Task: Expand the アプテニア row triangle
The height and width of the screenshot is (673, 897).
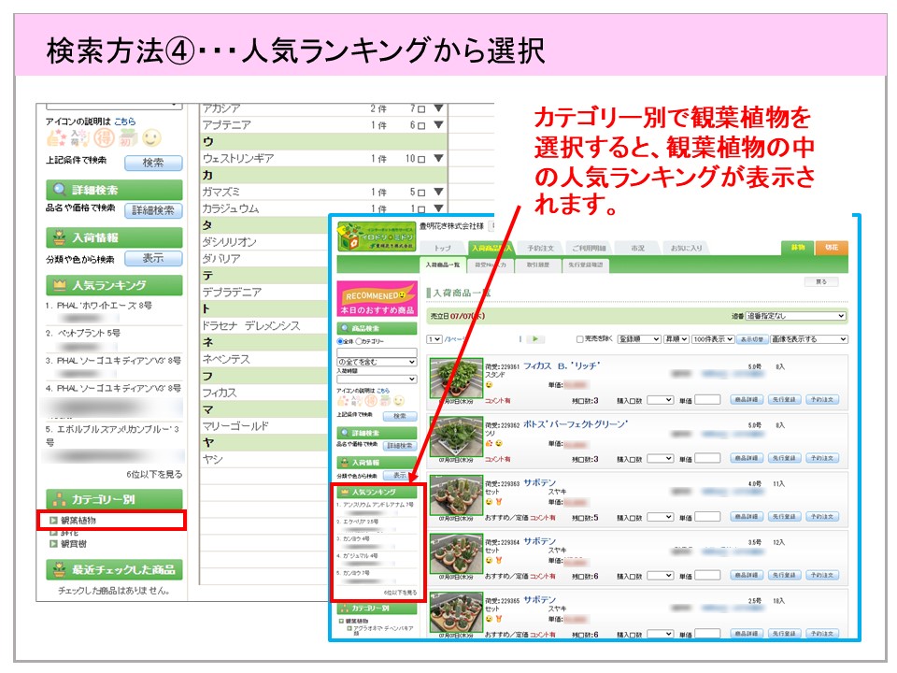Action: 439,124
